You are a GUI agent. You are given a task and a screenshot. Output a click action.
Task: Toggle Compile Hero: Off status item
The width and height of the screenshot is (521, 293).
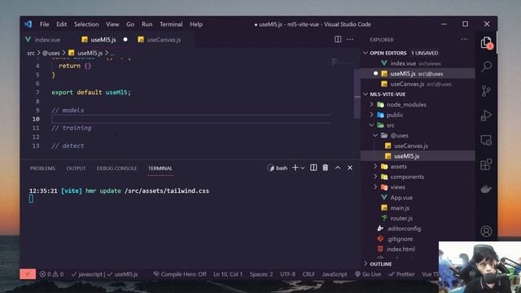click(179, 274)
